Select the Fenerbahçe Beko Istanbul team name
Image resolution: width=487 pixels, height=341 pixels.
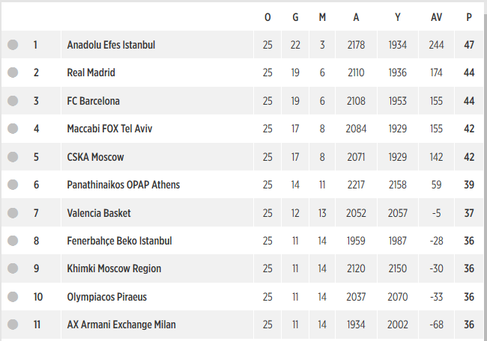pyautogui.click(x=119, y=241)
